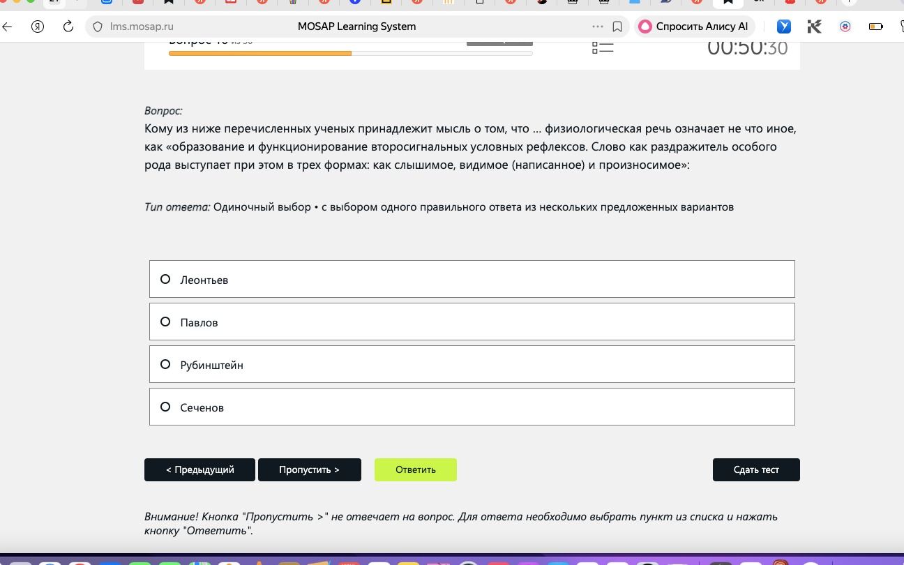Bookmark this page

point(617,27)
